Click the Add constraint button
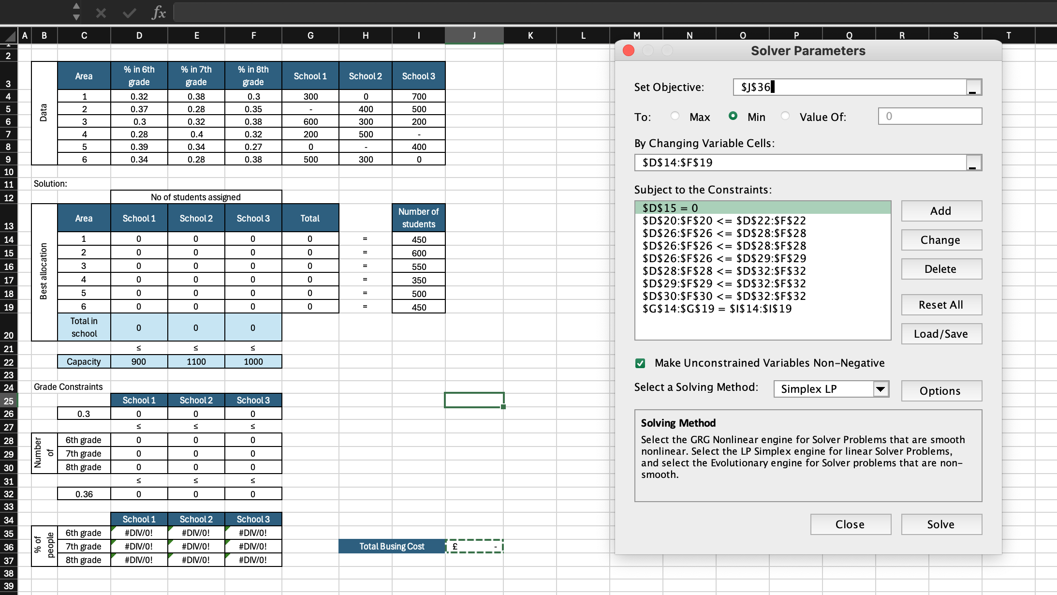 (x=941, y=211)
